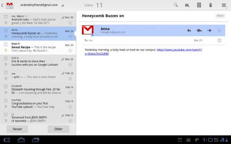Tap the compose new mail icon
The height and width of the screenshot is (144, 231).
pos(187,6)
